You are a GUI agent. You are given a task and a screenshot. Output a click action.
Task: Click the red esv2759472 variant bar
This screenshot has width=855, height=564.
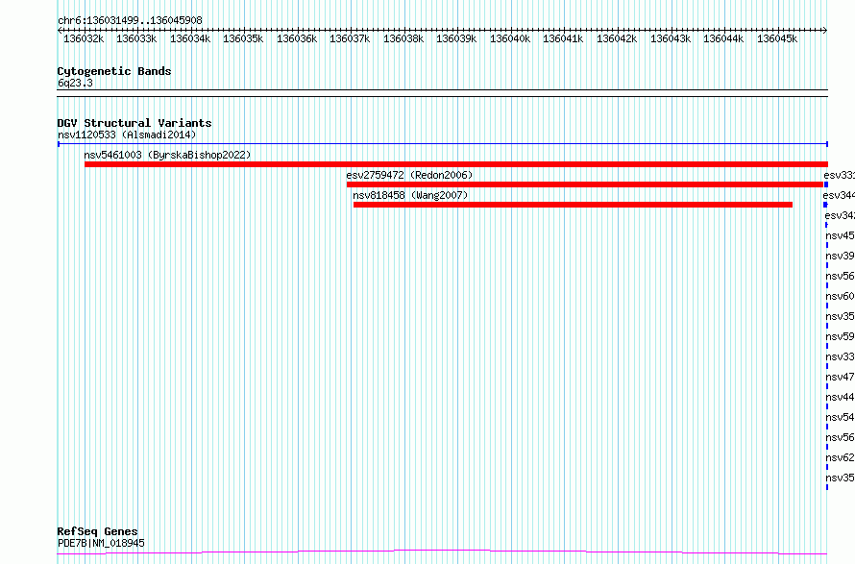click(584, 184)
